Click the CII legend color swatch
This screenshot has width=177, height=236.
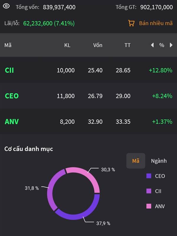coord(149,191)
